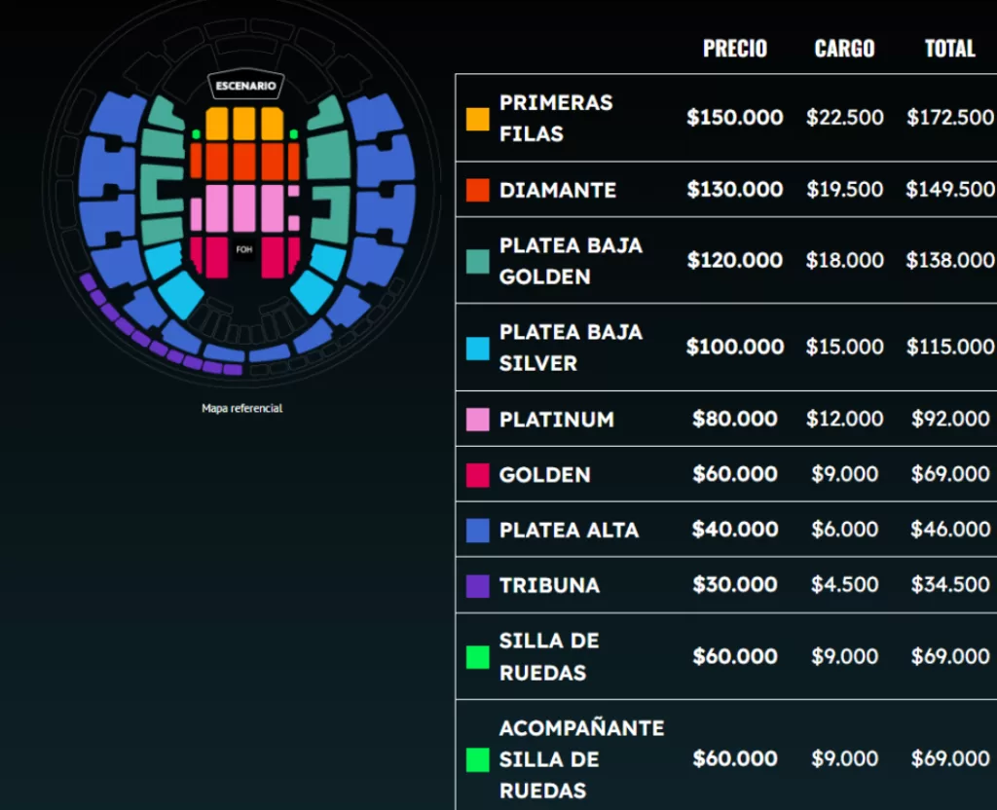Screen dimensions: 997x810
Task: Click the Mapa referencial caption
Action: 241,409
